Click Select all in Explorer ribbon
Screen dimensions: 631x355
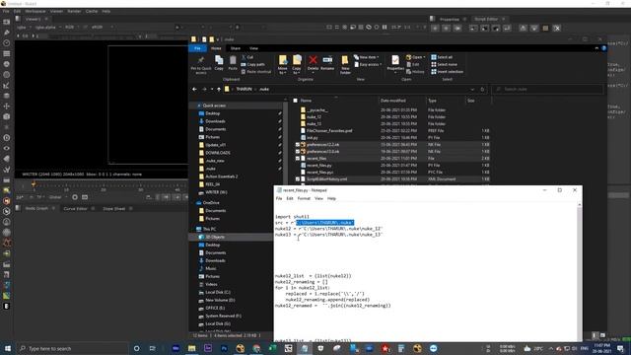(442, 57)
